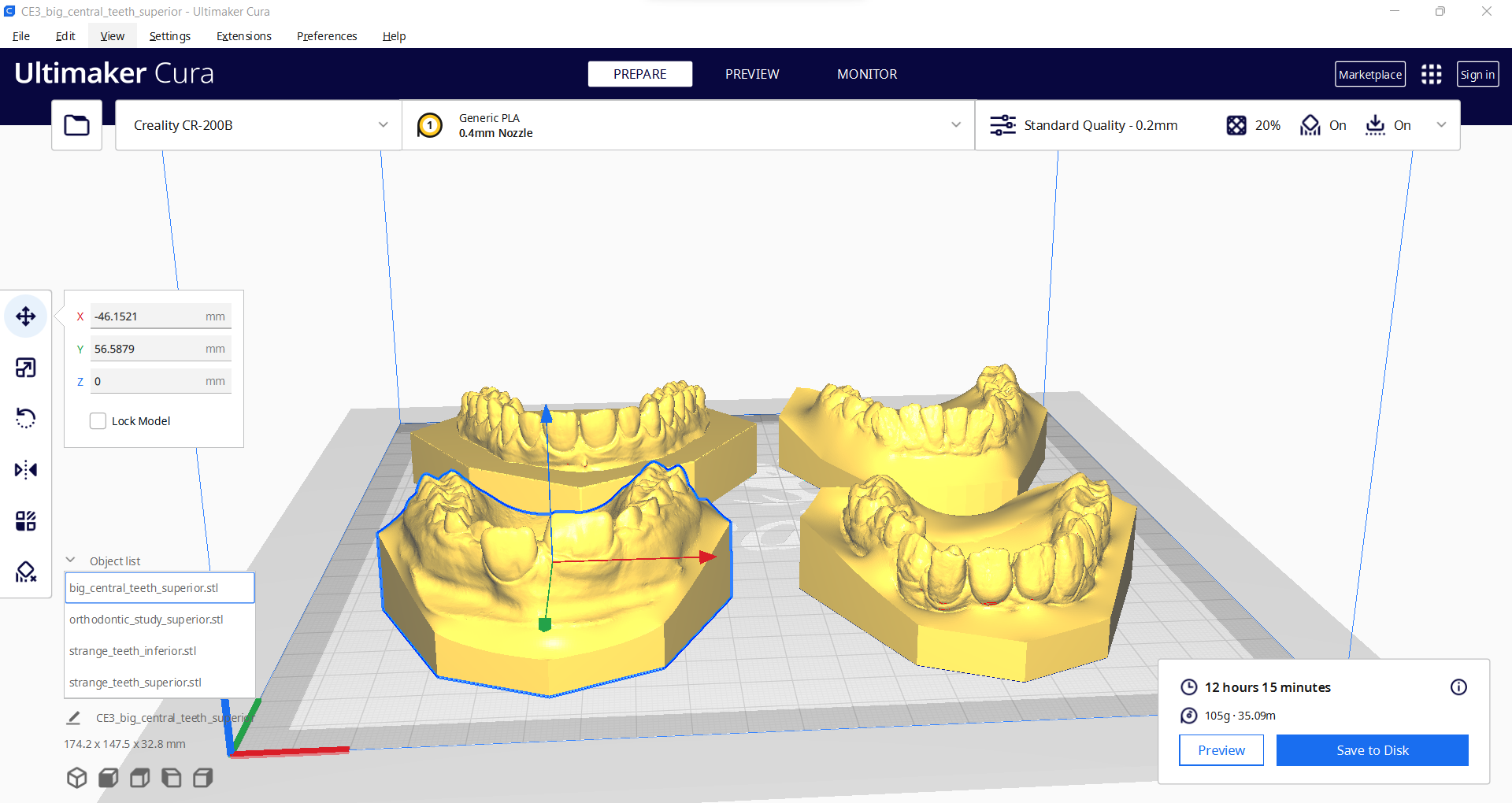This screenshot has height=803, width=1512.
Task: Click the 174.2 x 147.5 x 32.8 mm dimensions
Action: coord(125,744)
